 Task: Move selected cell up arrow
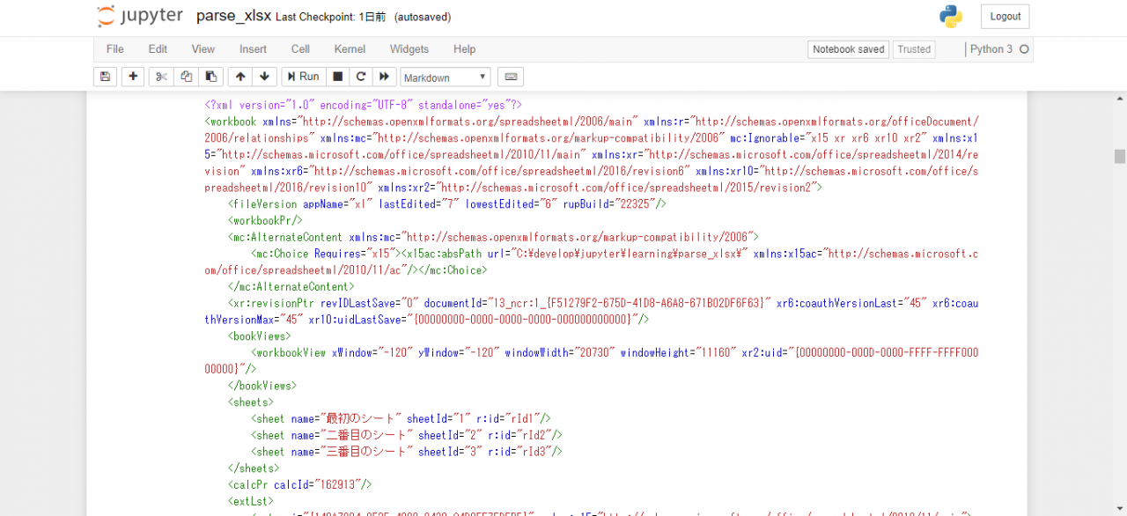240,77
